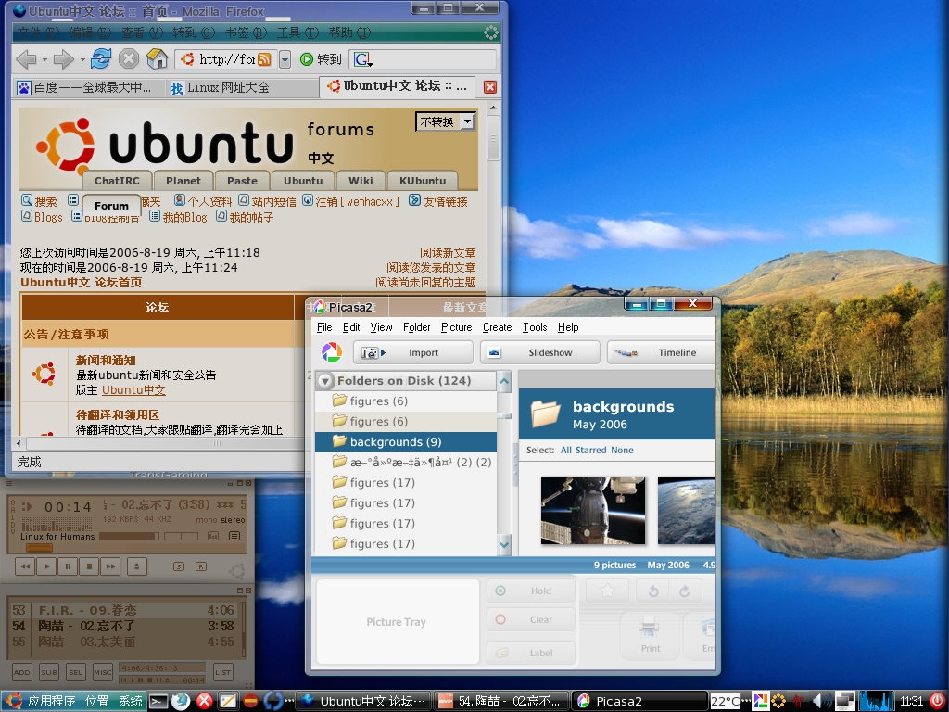Pause playback in the music player
The width and height of the screenshot is (949, 712).
tap(68, 566)
